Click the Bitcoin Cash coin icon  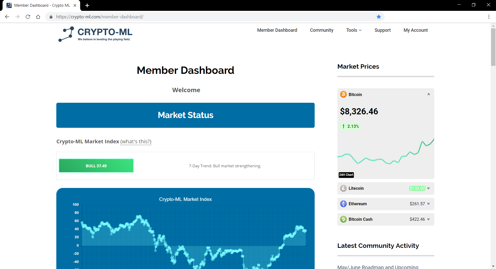[x=343, y=219]
